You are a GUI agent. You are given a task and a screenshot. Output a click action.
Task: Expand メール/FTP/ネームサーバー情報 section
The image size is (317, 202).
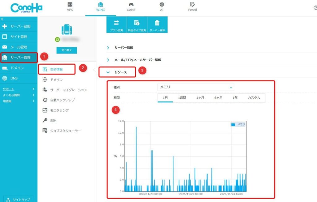coord(137,60)
